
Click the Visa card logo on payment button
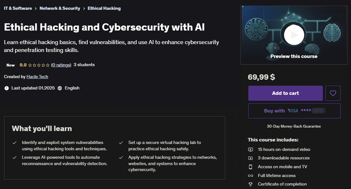pyautogui.click(x=292, y=111)
